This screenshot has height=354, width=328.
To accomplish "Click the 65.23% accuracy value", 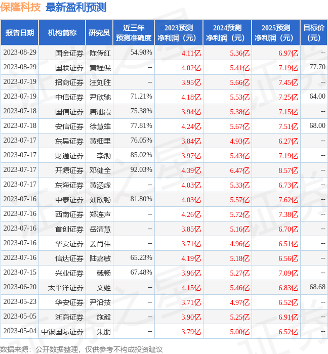I will (141, 258).
